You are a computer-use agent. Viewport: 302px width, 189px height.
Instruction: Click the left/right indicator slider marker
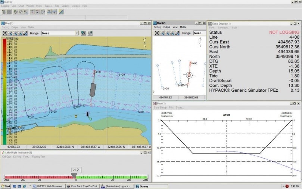[x=74, y=176]
